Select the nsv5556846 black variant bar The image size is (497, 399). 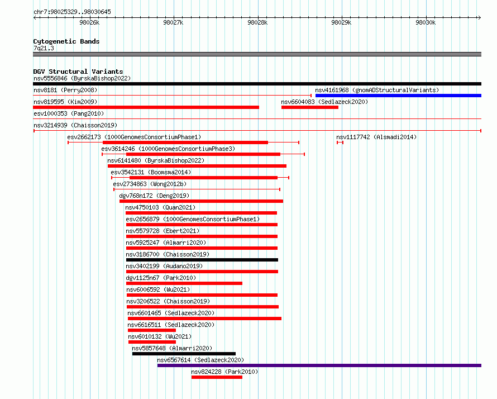(257, 84)
